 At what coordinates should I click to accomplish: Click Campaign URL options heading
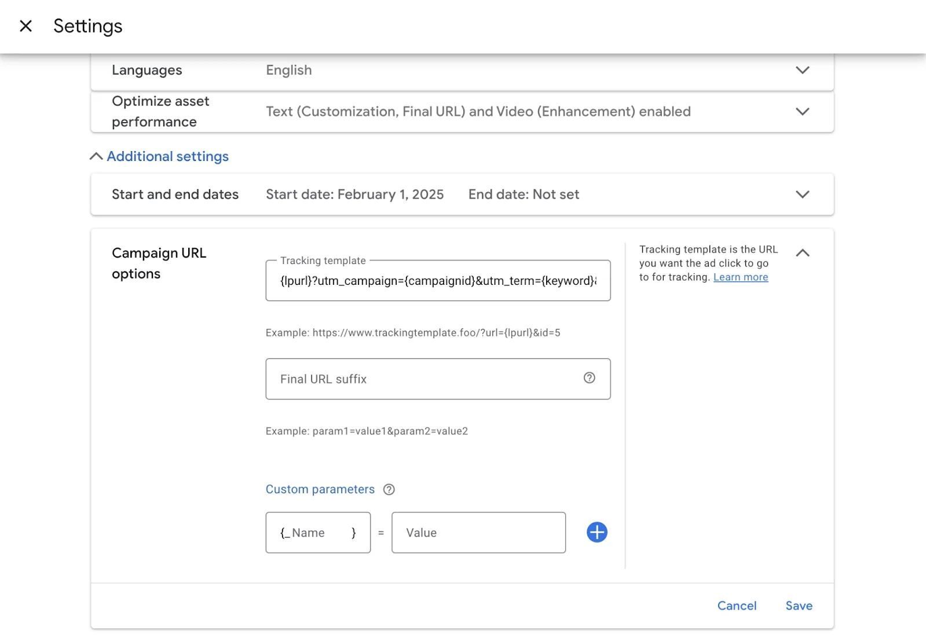click(x=159, y=263)
